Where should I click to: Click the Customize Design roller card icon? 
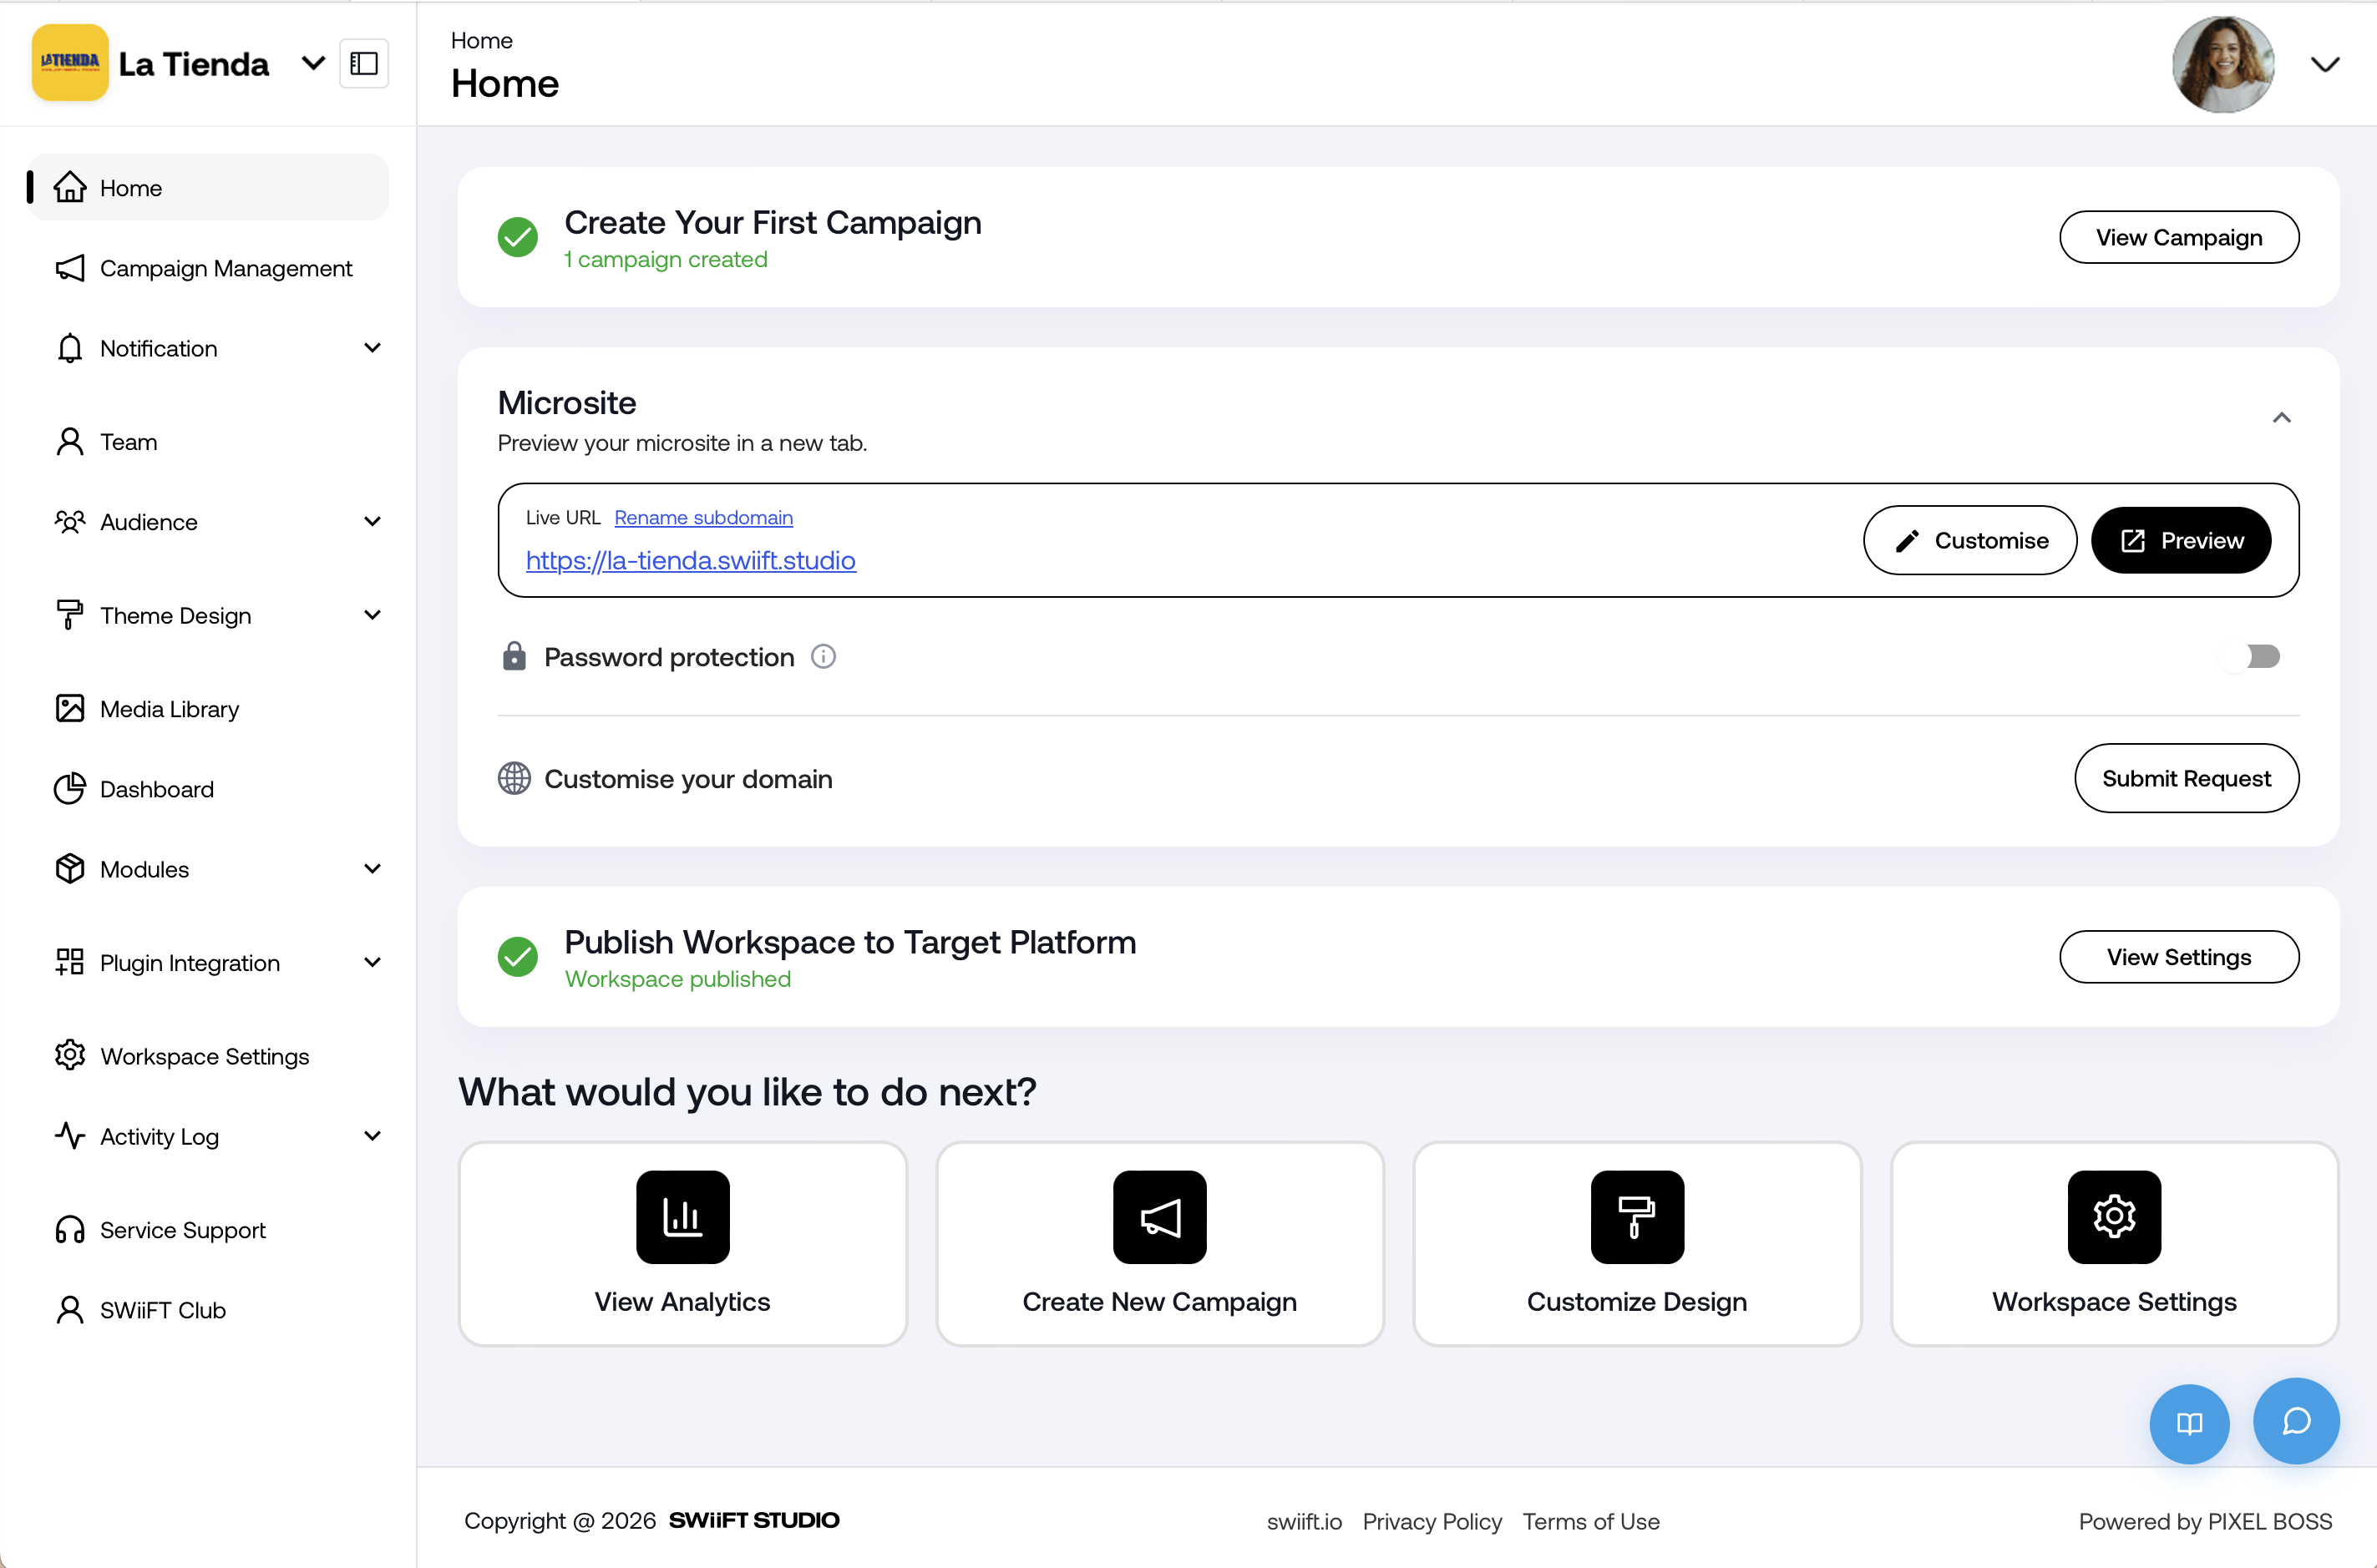[1638, 1217]
